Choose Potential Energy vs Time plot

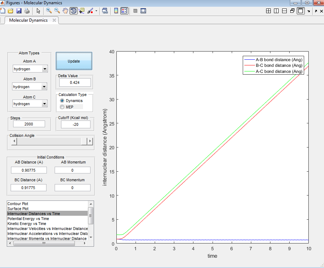(28, 219)
